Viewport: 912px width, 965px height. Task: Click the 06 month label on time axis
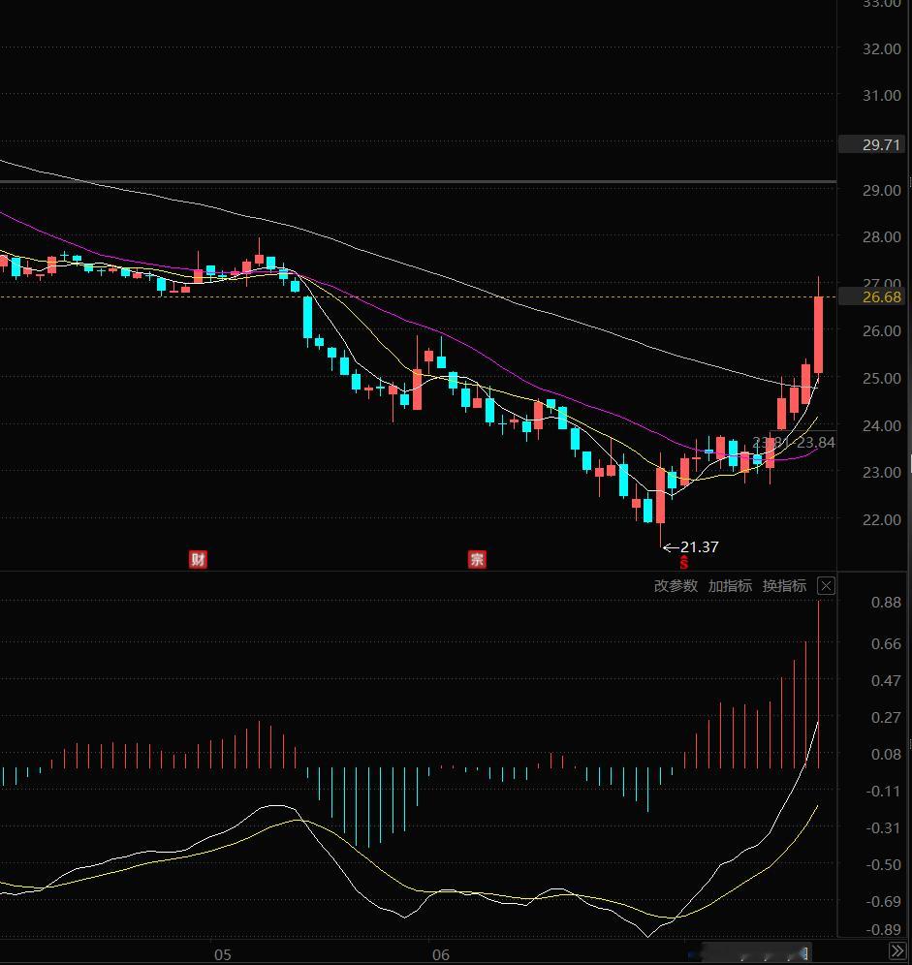pos(440,954)
